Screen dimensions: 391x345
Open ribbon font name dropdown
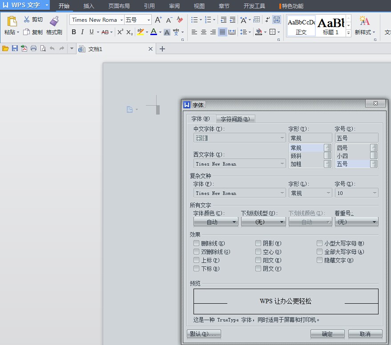pyautogui.click(x=121, y=20)
